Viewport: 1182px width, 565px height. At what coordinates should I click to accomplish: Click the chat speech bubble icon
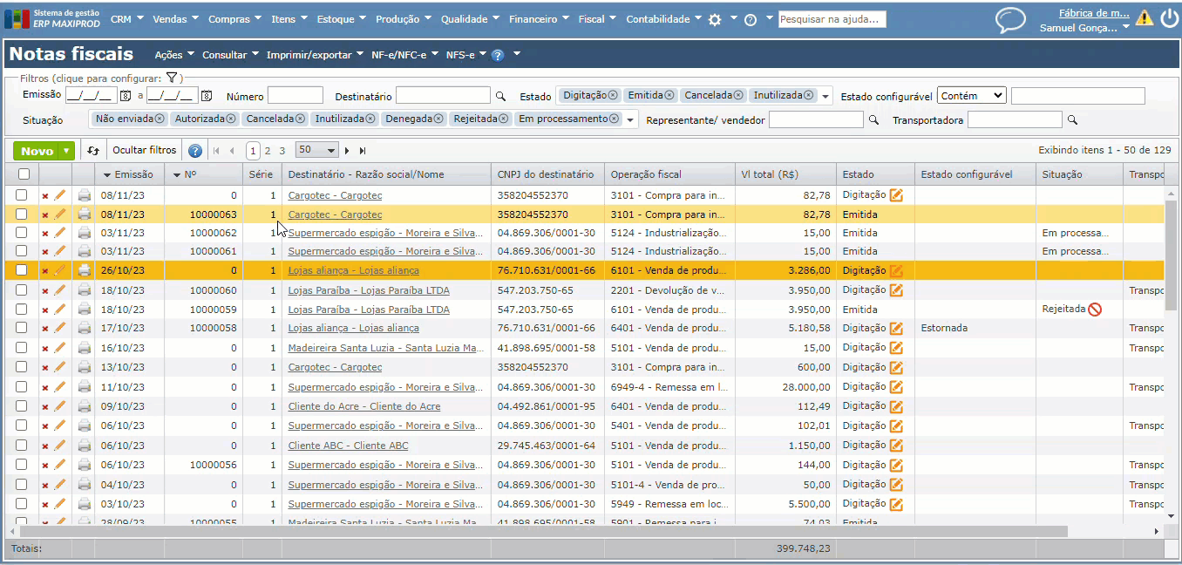pos(1010,20)
